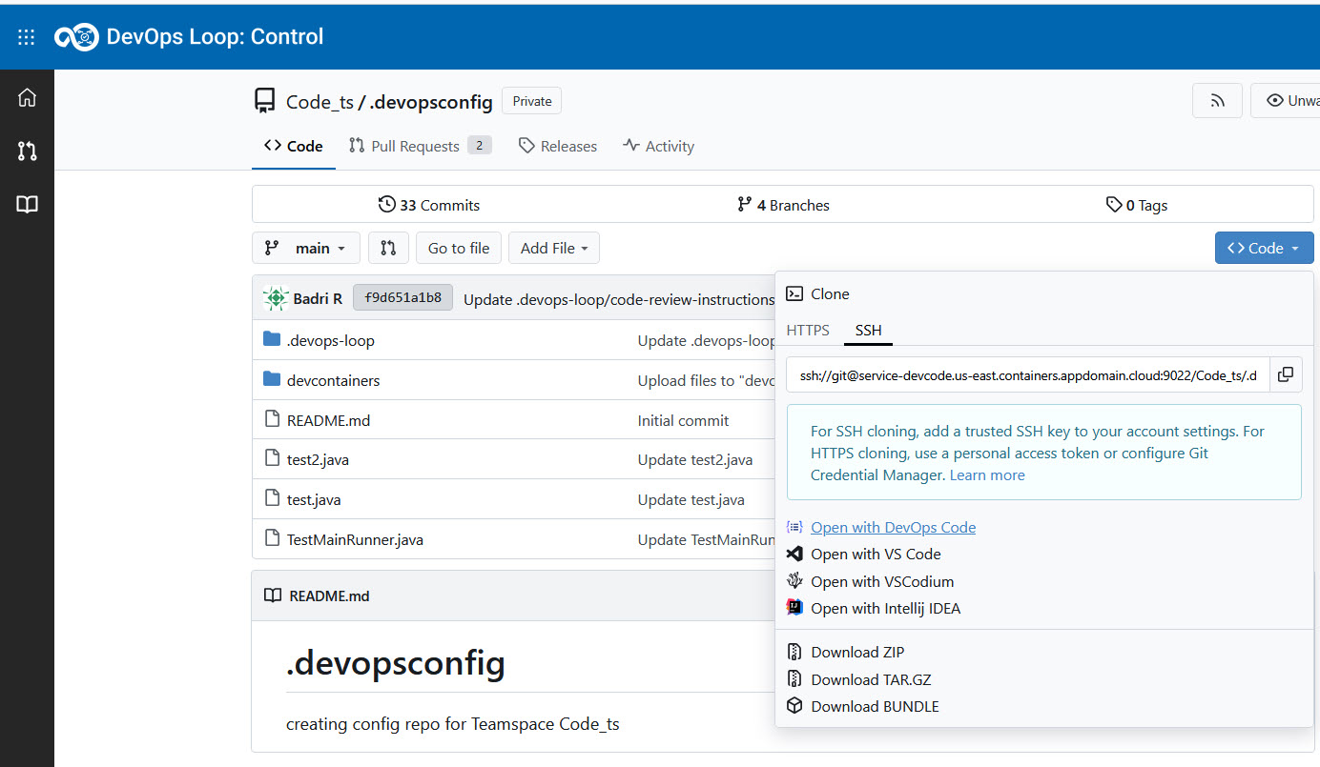Click the Home icon in sidebar

(x=27, y=97)
